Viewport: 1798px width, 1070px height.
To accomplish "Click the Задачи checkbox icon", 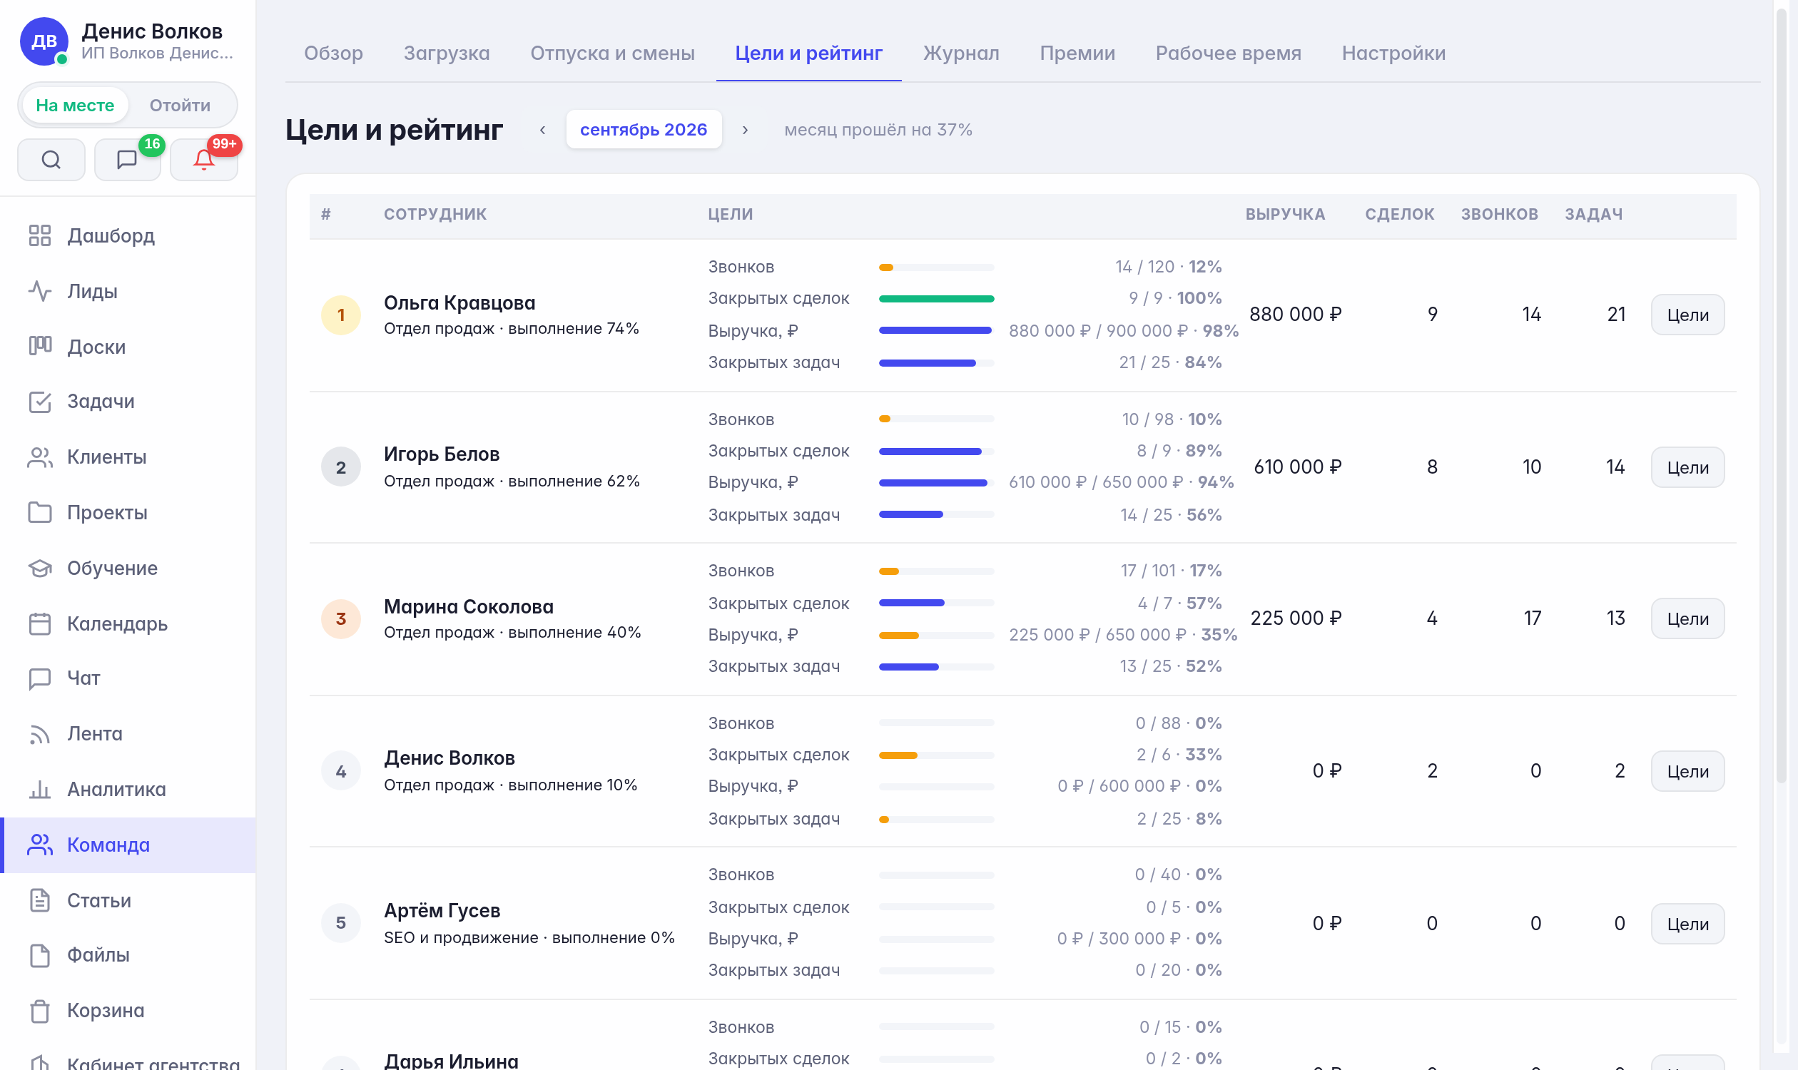I will pyautogui.click(x=40, y=402).
